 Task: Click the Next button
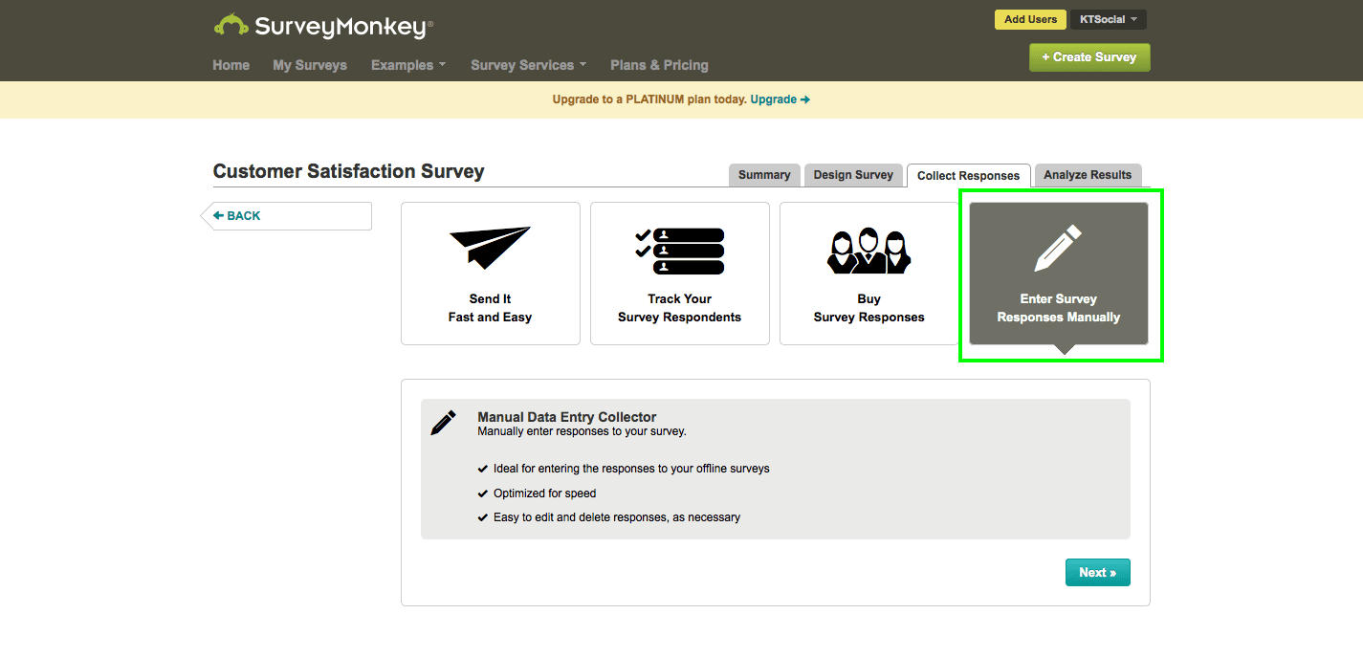click(1097, 573)
